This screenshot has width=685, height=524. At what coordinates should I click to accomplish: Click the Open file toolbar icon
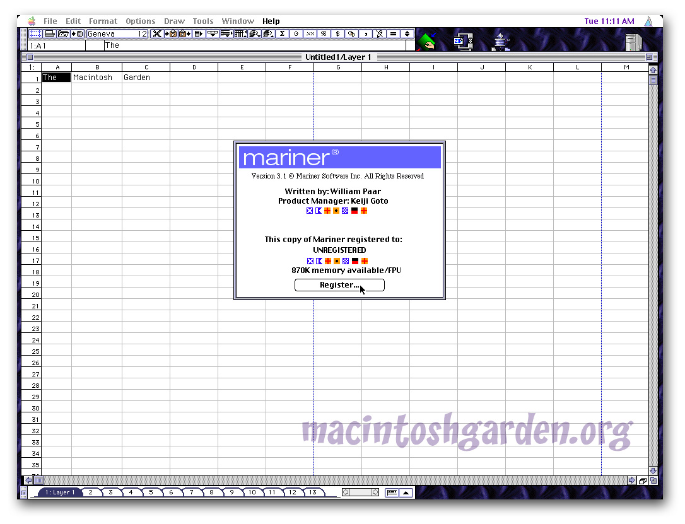click(x=63, y=33)
